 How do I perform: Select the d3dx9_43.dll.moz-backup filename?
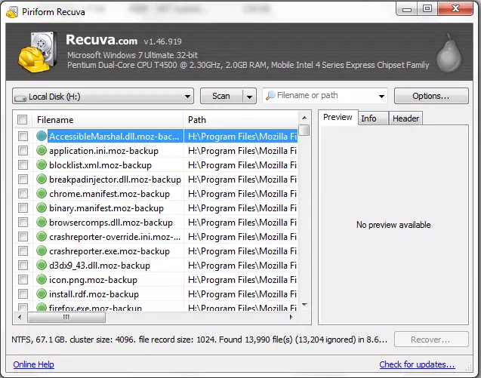(x=100, y=266)
